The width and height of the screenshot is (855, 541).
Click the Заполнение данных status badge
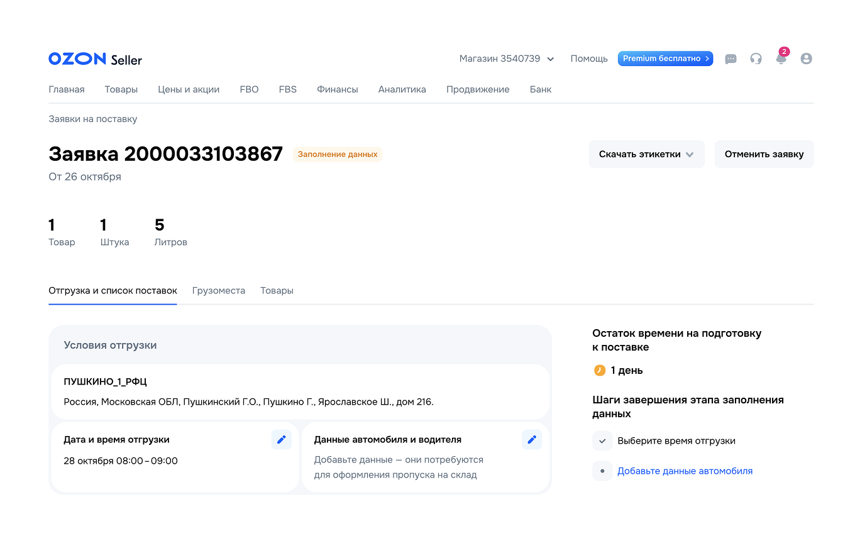(x=337, y=154)
